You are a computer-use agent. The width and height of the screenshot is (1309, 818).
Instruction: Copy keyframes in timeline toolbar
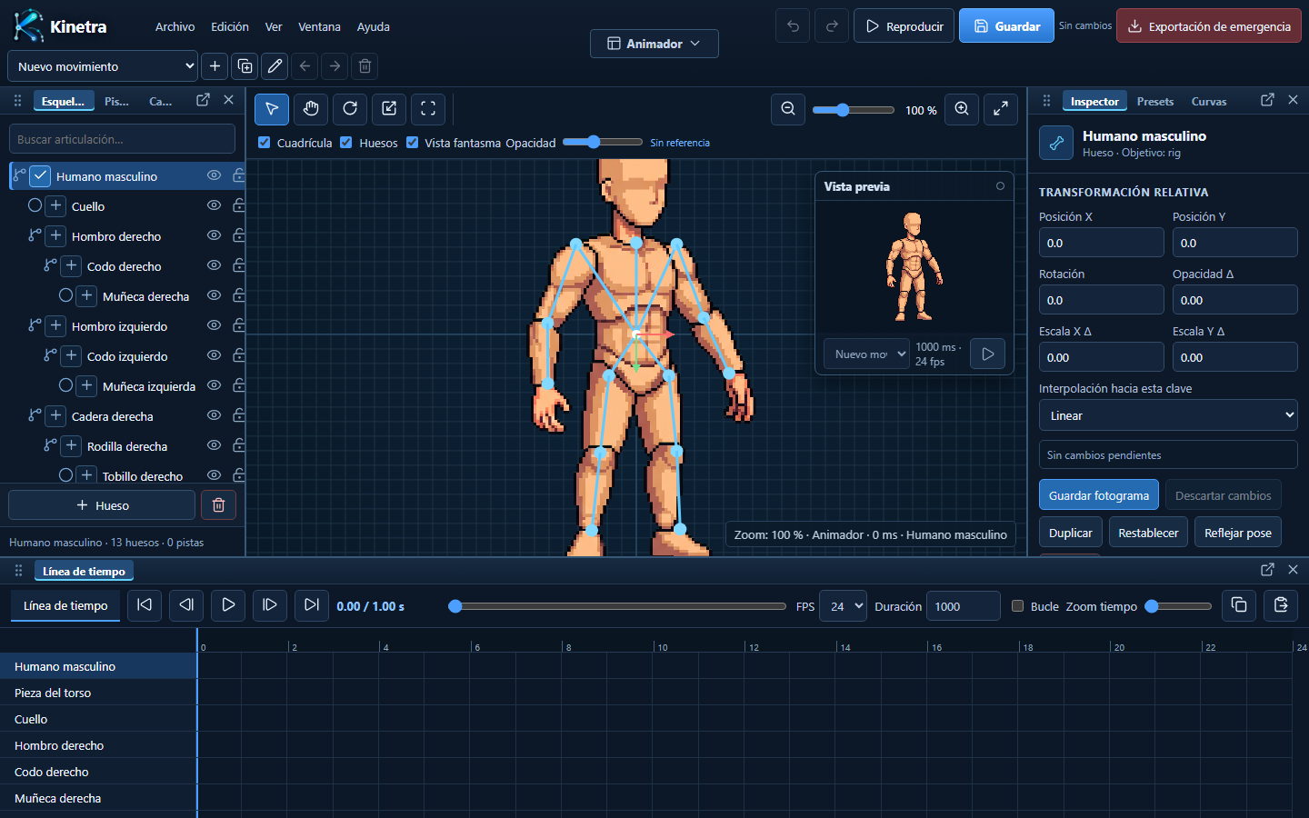pos(1239,605)
